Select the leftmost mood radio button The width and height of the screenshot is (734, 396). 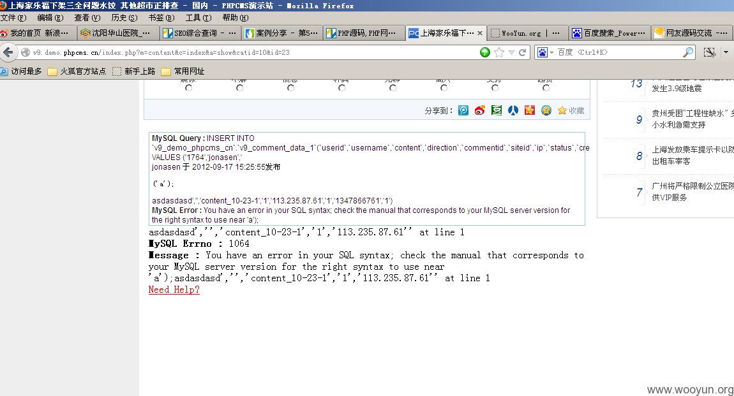[189, 88]
